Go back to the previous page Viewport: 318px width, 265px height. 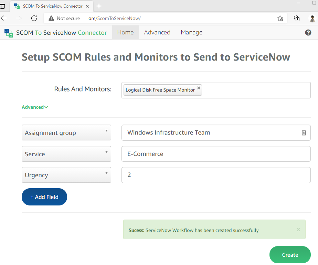click(x=4, y=18)
